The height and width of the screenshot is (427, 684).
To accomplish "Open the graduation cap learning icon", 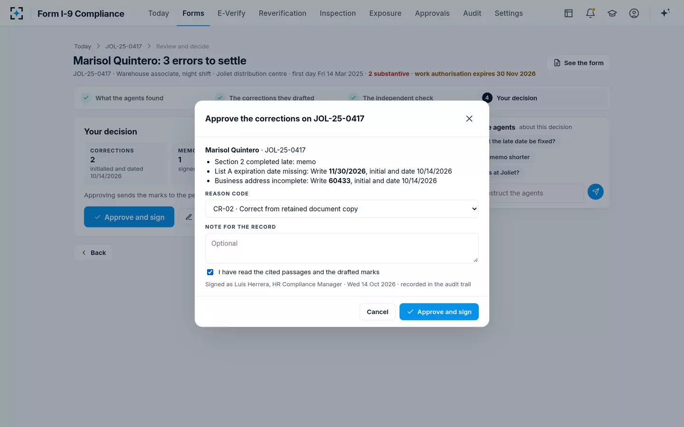I will point(612,13).
